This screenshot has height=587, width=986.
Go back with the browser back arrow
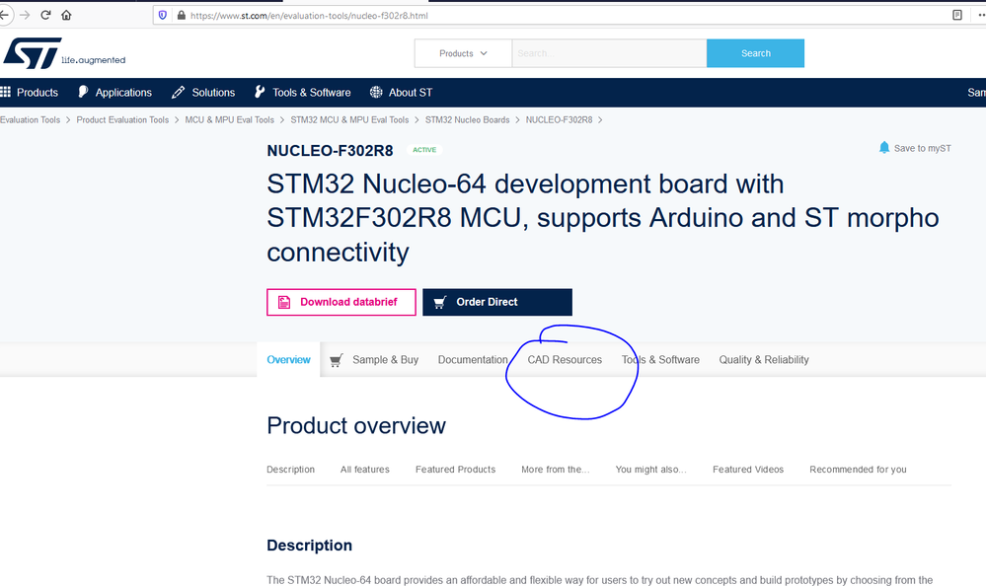[x=4, y=15]
